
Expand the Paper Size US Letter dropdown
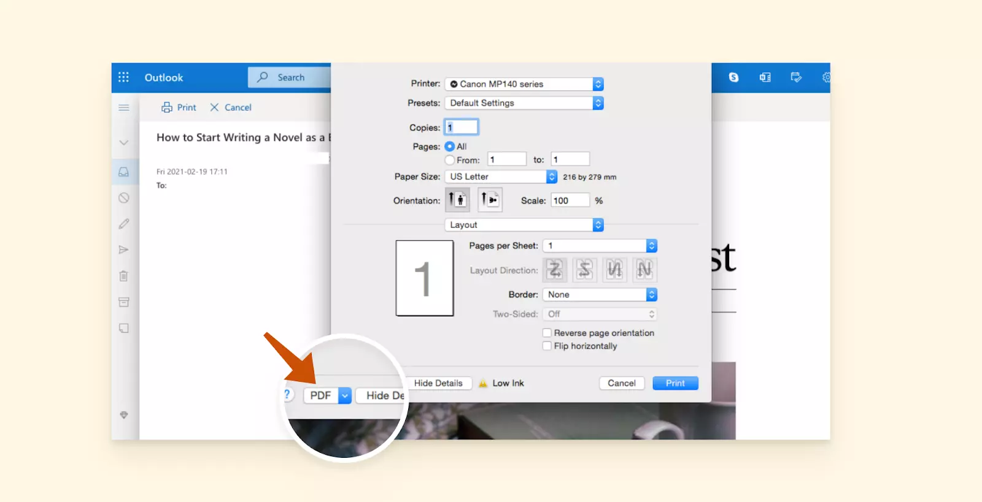coord(500,177)
